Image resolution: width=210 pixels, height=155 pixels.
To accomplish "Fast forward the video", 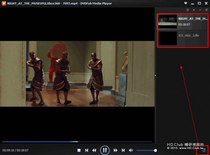I will (116, 150).
